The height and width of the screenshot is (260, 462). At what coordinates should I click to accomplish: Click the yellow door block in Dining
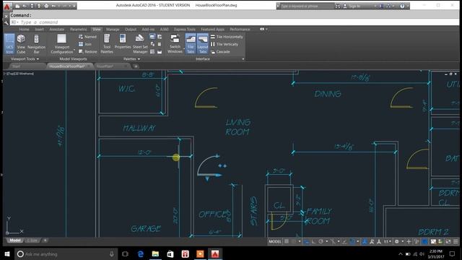[x=402, y=97]
